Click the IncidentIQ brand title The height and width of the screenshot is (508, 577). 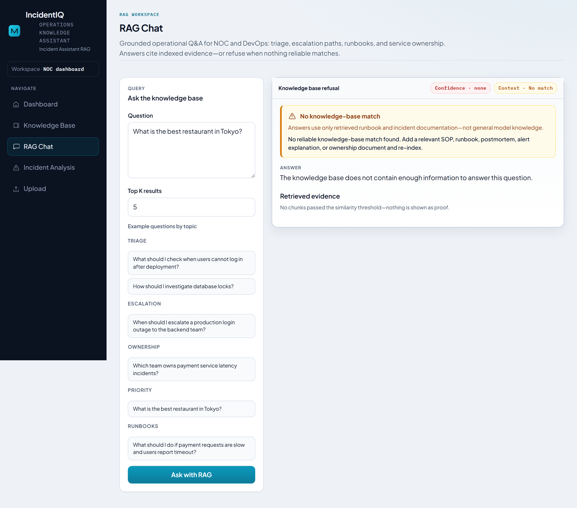(45, 15)
